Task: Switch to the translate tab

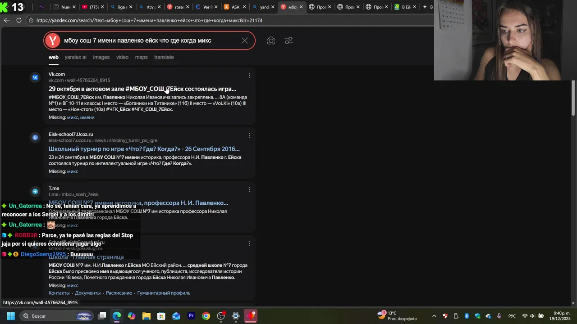Action: click(x=164, y=57)
